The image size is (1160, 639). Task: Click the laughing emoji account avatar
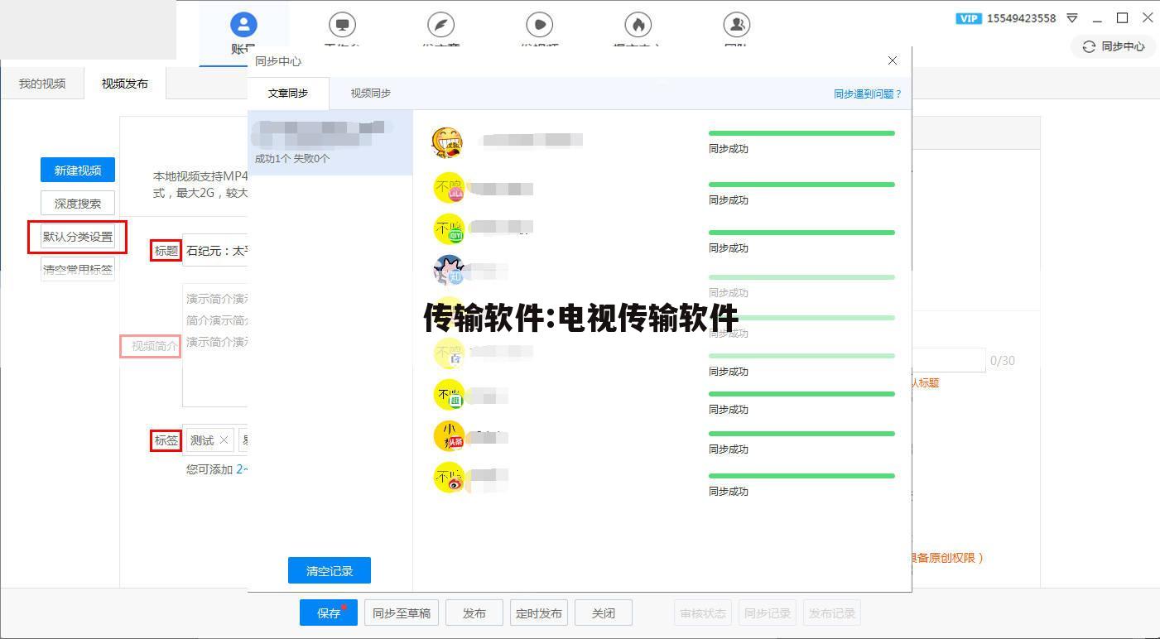(447, 142)
